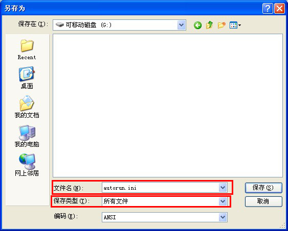This screenshot has height=231, width=288.
Task: Go up one folder level
Action: (209, 25)
